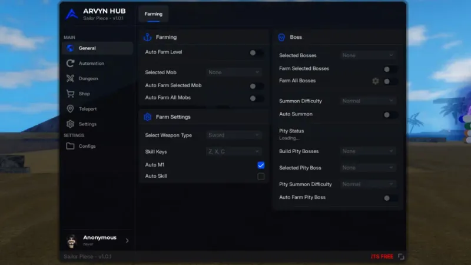
Task: Open the Farm All Bosses gear settings
Action: (376, 81)
